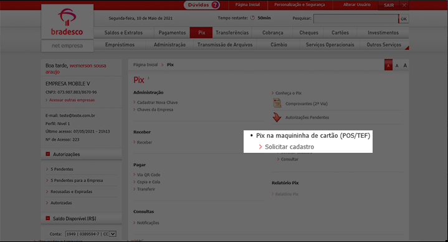Screen dimensions: 448x242
Task: Click the SAIR logout button
Action: click(389, 5)
